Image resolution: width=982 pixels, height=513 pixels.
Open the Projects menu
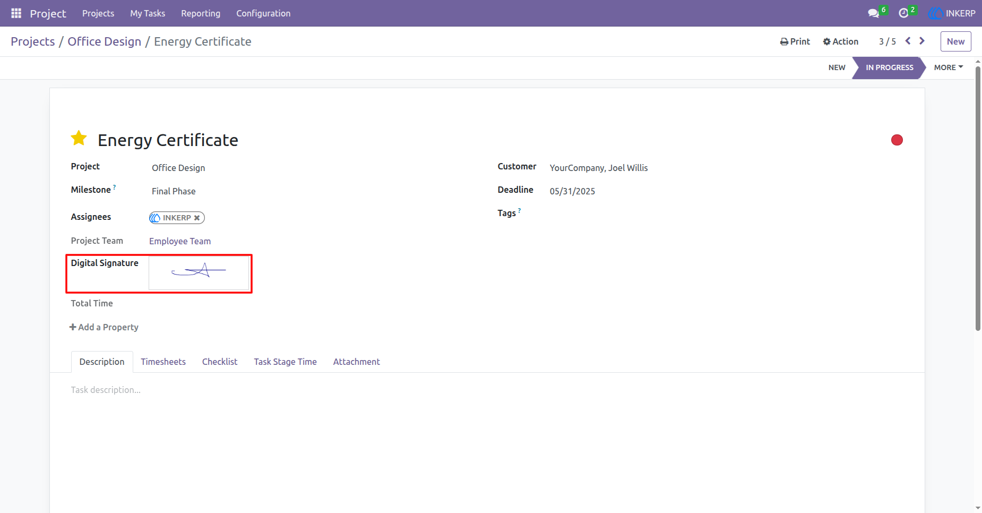pos(98,13)
